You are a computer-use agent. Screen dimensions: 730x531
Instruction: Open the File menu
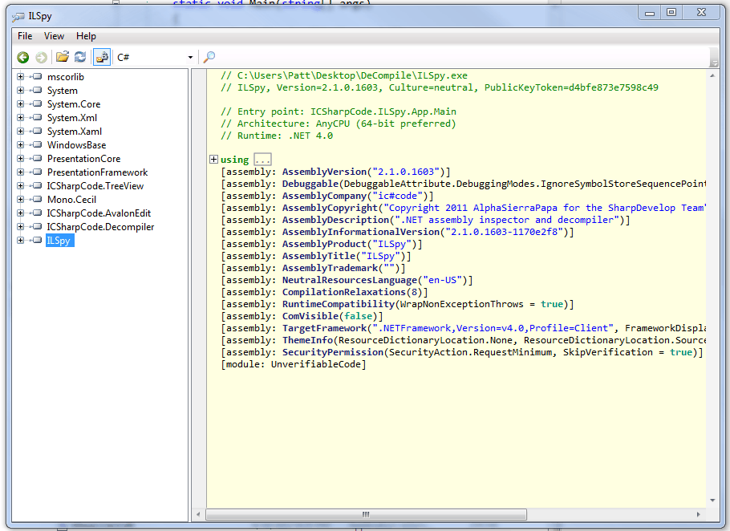click(x=23, y=35)
